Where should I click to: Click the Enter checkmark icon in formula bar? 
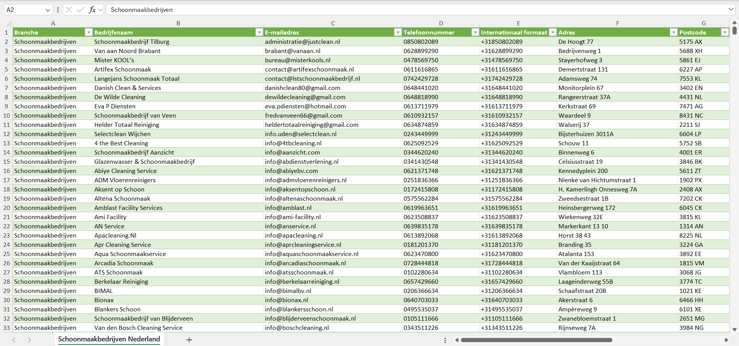(x=80, y=10)
